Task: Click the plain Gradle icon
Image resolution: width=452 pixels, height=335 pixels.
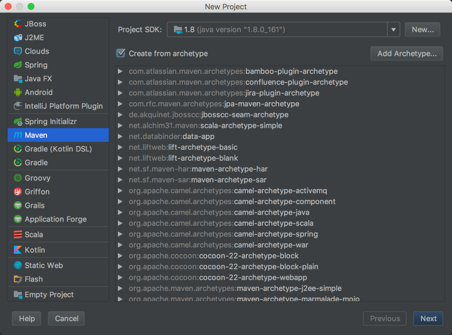Action: click(x=18, y=162)
